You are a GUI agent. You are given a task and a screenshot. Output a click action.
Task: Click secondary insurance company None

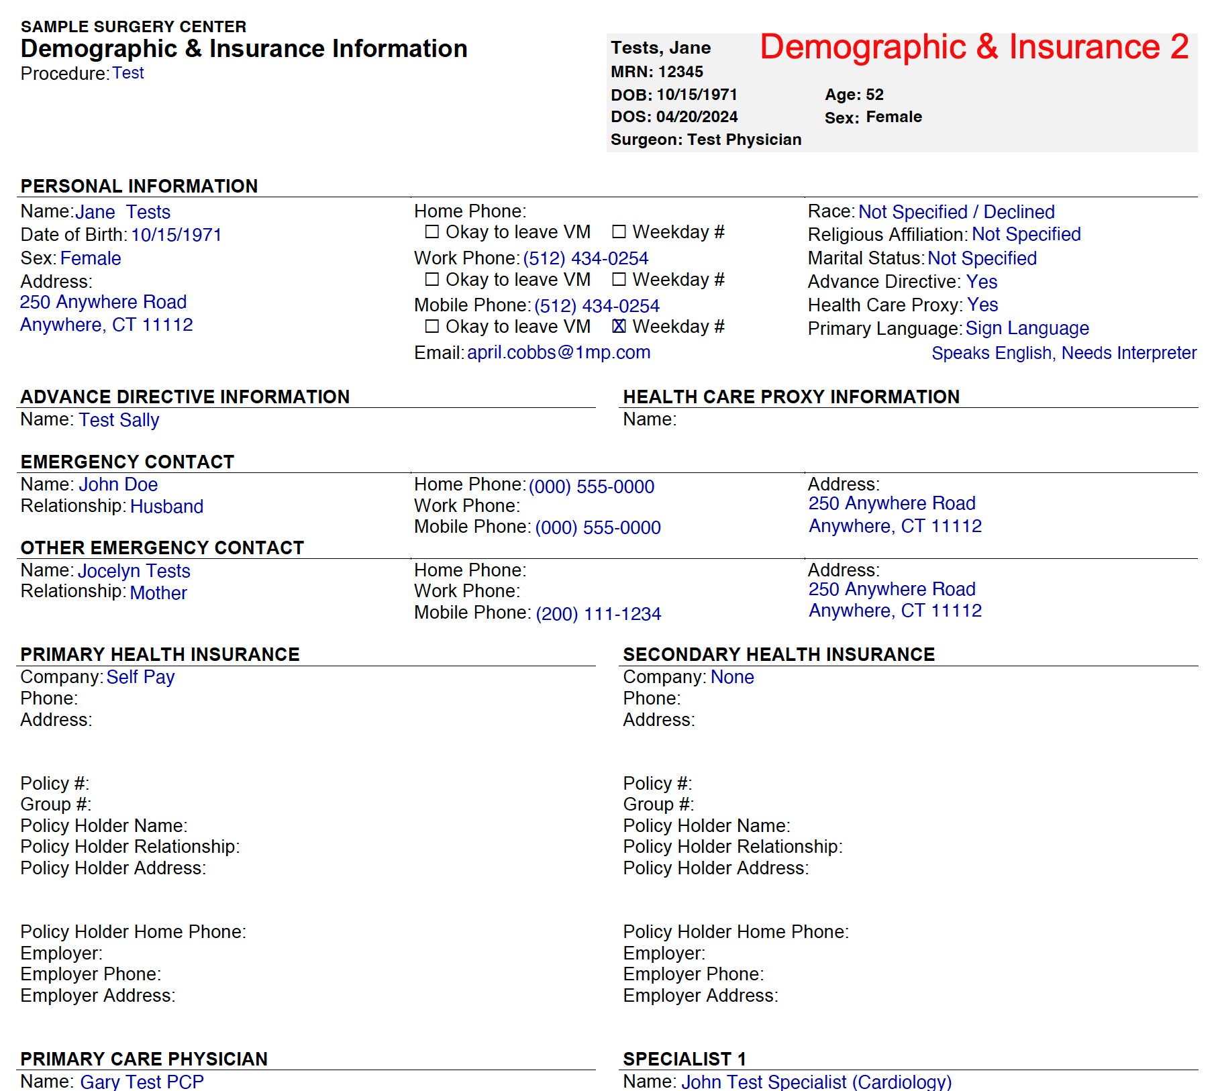click(x=732, y=677)
